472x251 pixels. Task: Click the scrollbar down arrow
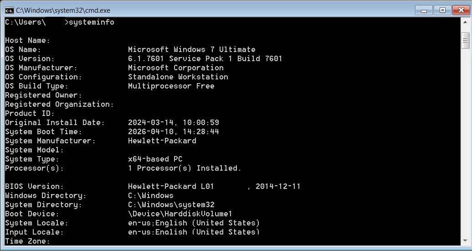pos(465,241)
